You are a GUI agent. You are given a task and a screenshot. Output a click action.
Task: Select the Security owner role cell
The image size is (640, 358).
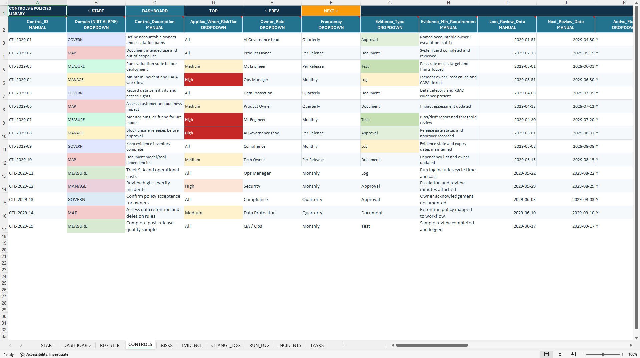(272, 186)
